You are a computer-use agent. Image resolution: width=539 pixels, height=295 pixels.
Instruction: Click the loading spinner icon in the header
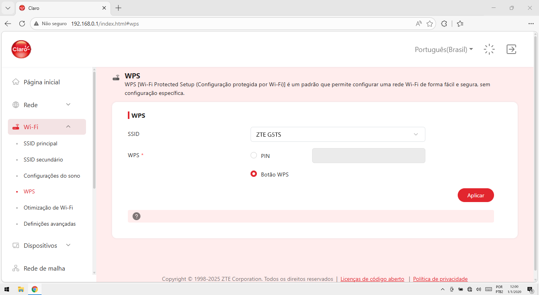coord(489,49)
